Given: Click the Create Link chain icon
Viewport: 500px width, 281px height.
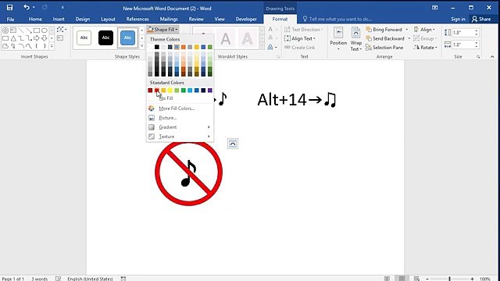Looking at the screenshot, I should tap(287, 48).
